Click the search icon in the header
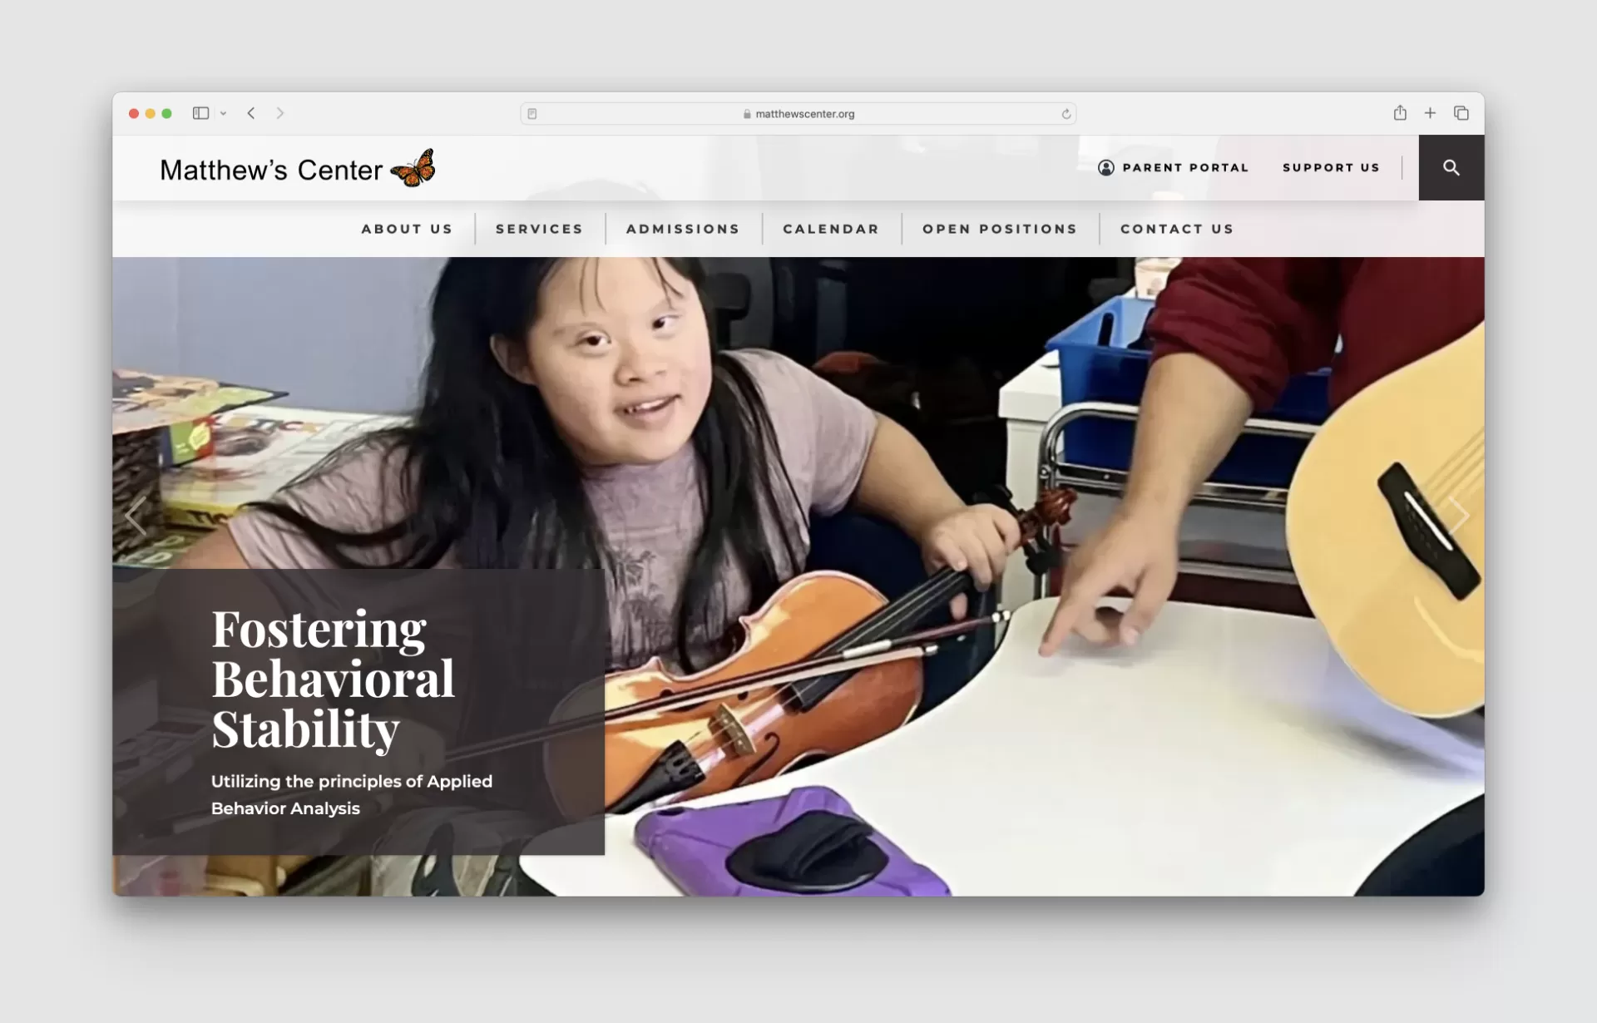 1451,166
